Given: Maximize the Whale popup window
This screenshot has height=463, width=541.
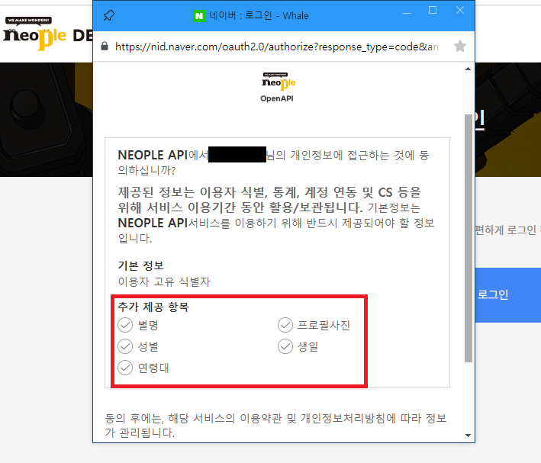Looking at the screenshot, I should (x=433, y=10).
